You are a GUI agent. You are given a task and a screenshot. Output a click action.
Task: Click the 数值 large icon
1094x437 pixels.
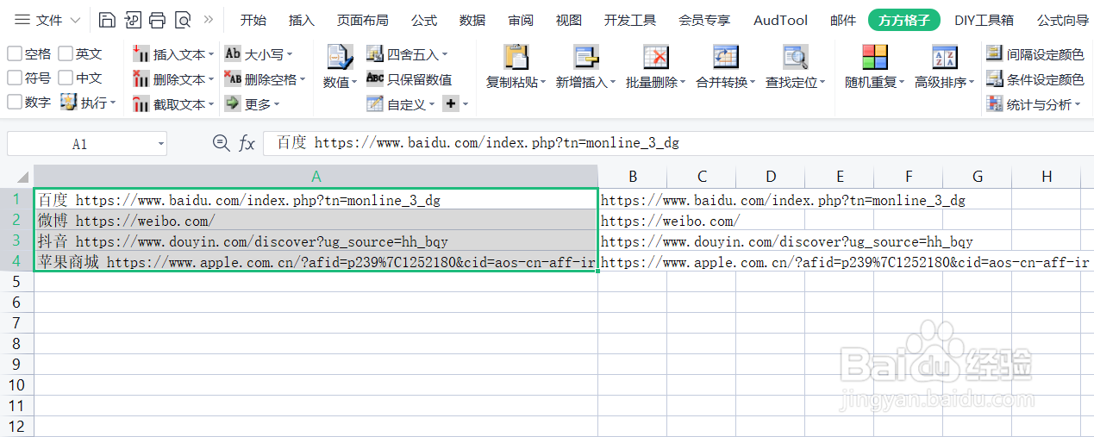(339, 58)
